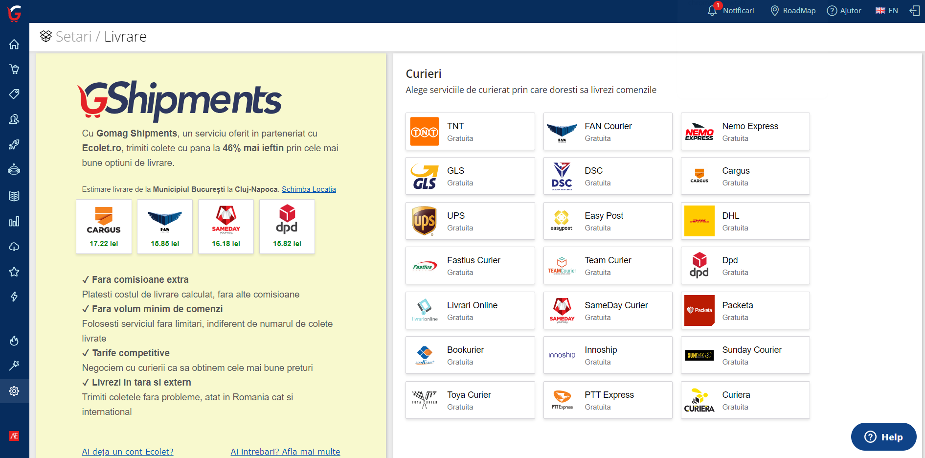Select the GLS courier card
The width and height of the screenshot is (925, 458).
pyautogui.click(x=470, y=176)
